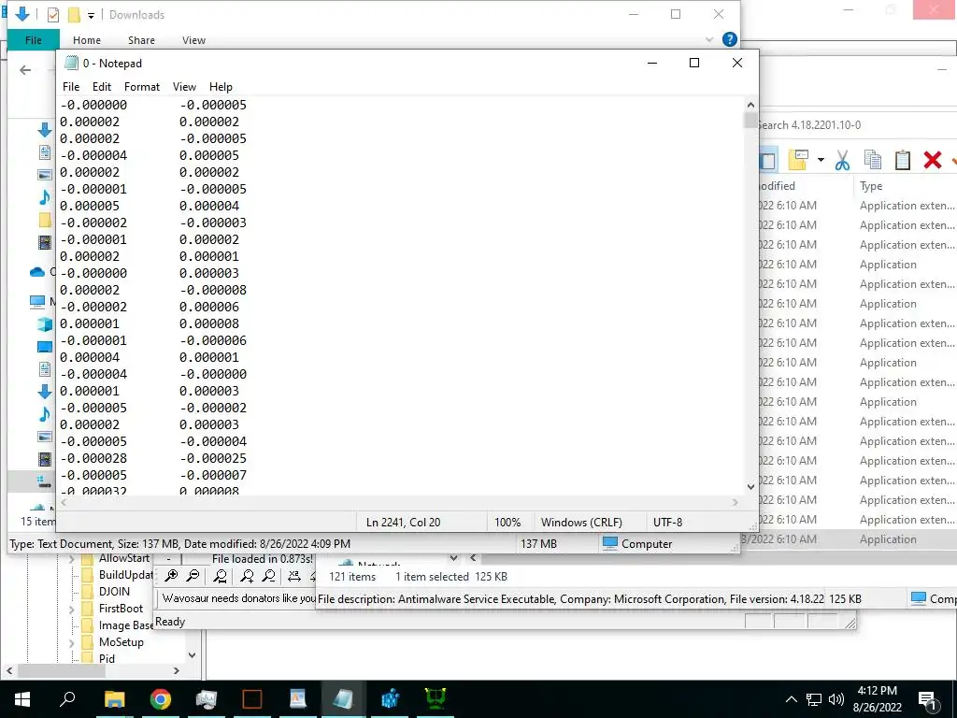Sort by Date modified column header
The height and width of the screenshot is (718, 957).
777,186
